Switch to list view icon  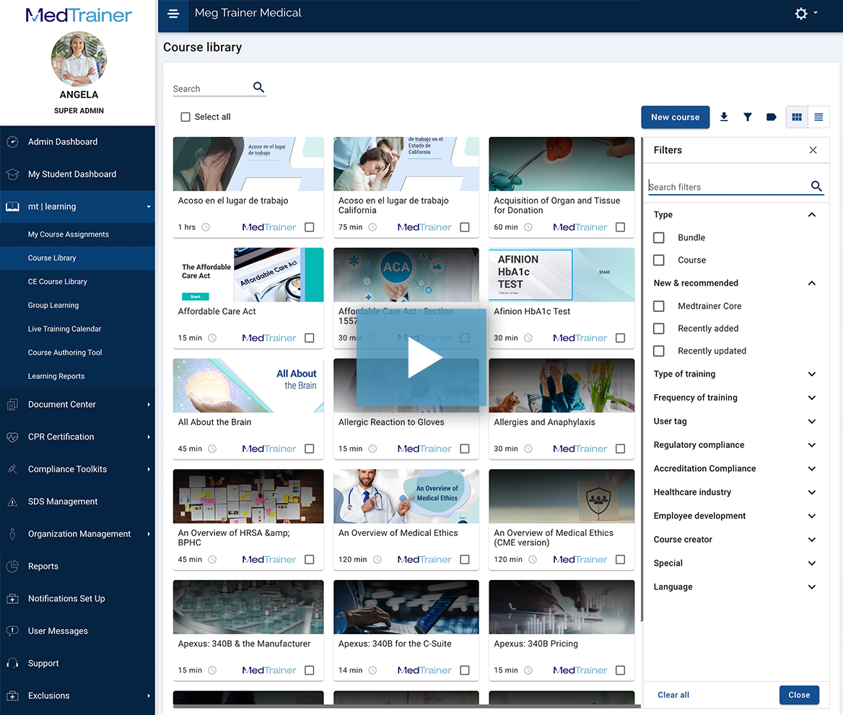click(x=818, y=117)
